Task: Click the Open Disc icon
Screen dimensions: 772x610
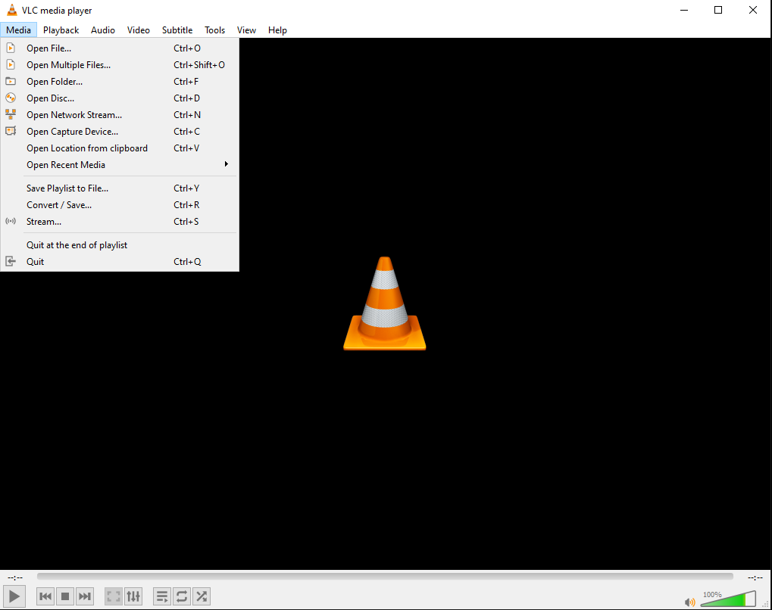Action: 11,98
